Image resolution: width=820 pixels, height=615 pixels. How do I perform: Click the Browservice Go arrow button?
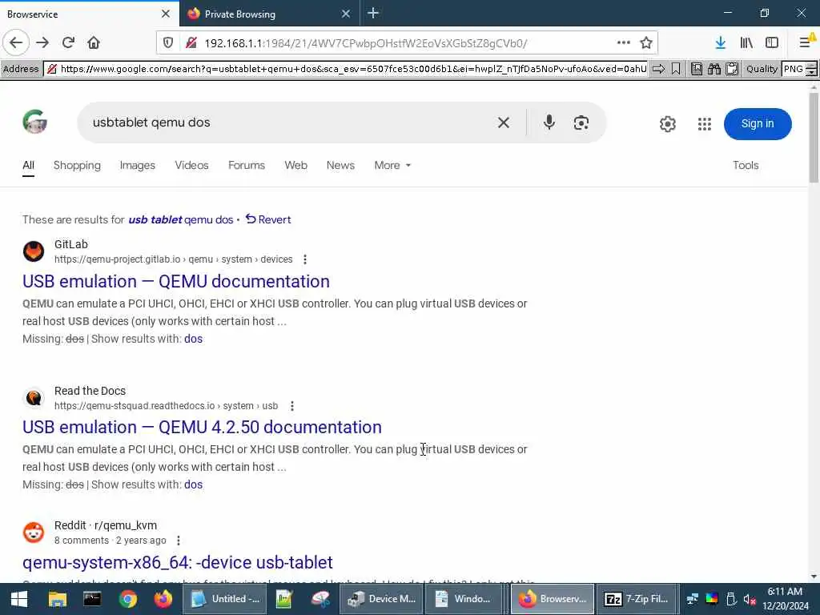[658, 69]
